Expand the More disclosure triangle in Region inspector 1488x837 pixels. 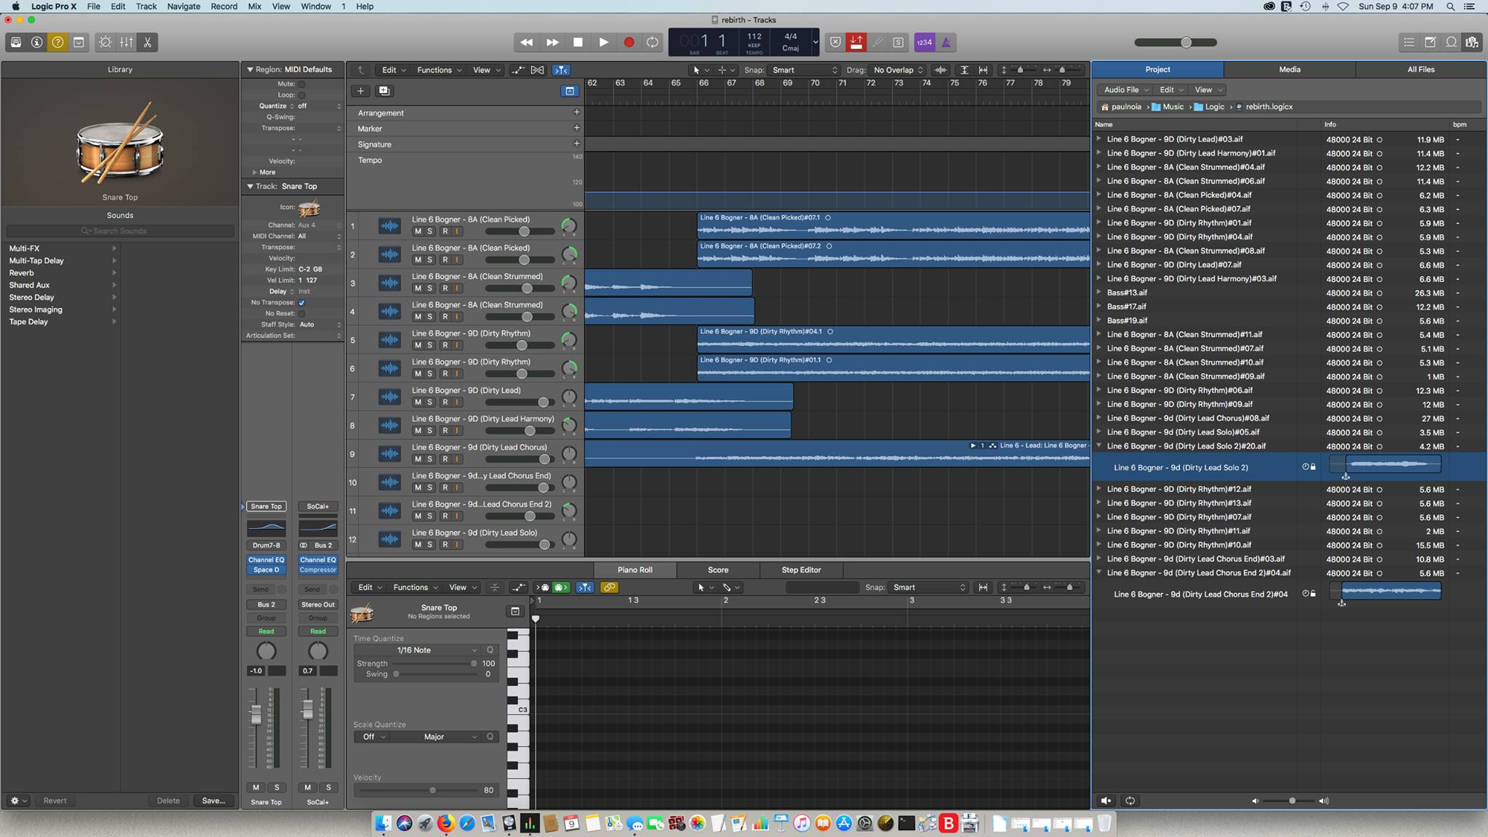tap(254, 172)
